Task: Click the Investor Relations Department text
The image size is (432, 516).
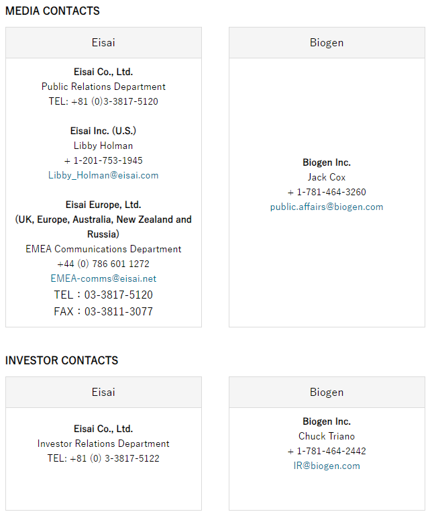Action: (103, 444)
